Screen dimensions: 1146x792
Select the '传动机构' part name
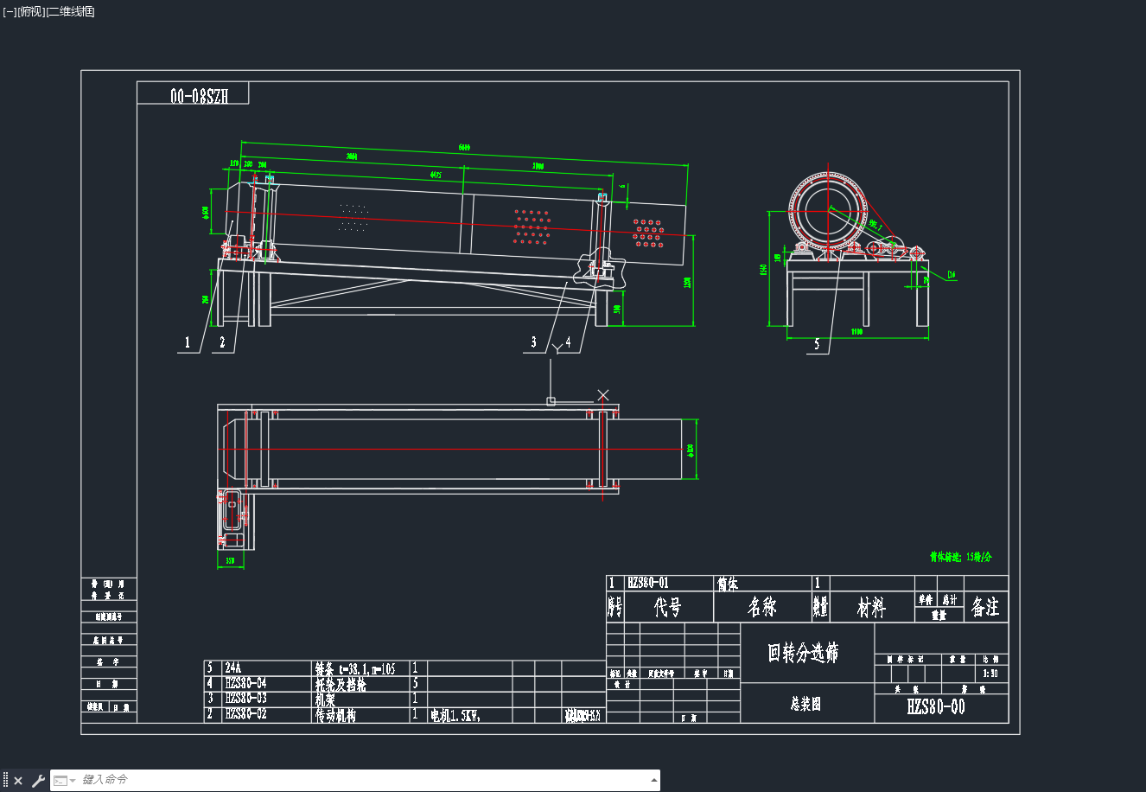click(x=335, y=716)
